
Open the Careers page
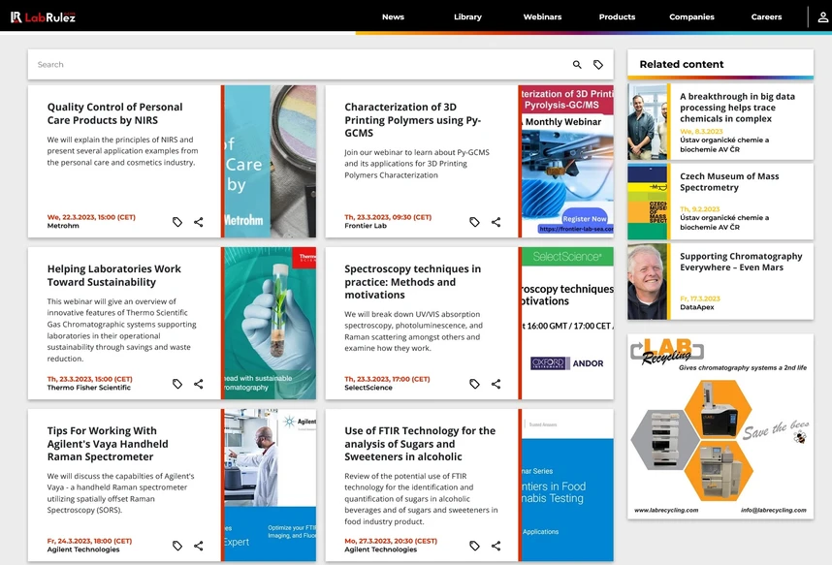click(766, 17)
